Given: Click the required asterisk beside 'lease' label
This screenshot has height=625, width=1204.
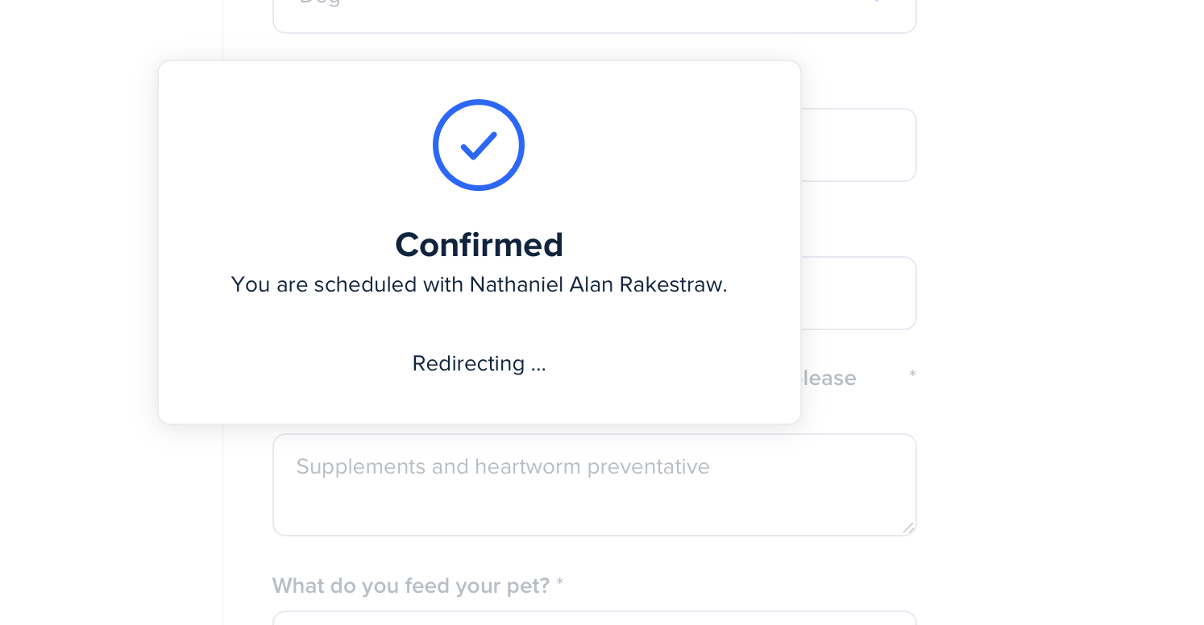Looking at the screenshot, I should coord(913,375).
